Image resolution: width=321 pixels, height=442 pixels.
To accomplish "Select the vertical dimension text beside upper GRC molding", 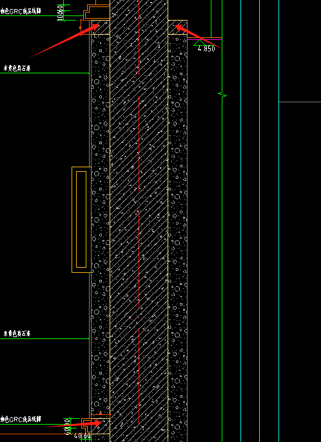I will (60, 12).
